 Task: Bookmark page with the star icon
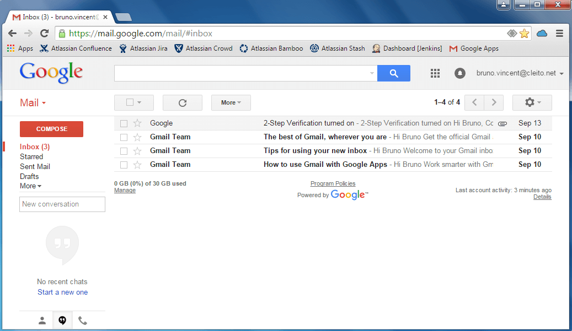point(524,34)
